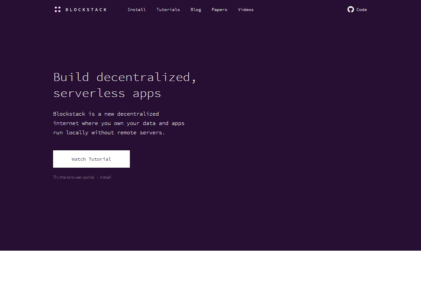421x303 pixels.
Task: Select Videos in the navigation bar
Action: 246,10
